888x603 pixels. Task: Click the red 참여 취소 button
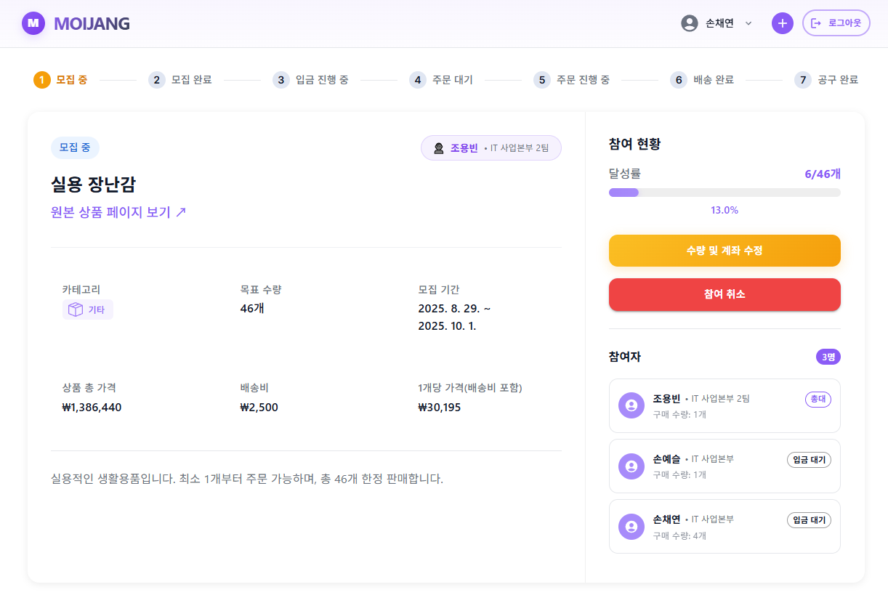(724, 294)
